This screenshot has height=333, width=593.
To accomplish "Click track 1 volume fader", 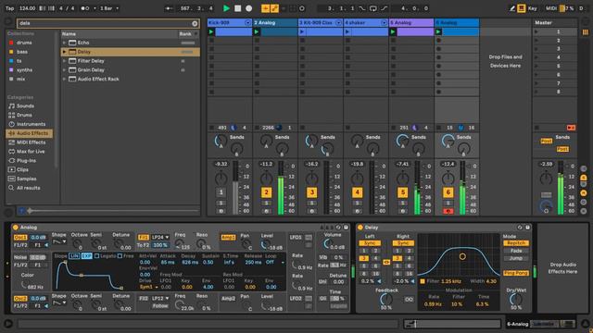I will 235,187.
